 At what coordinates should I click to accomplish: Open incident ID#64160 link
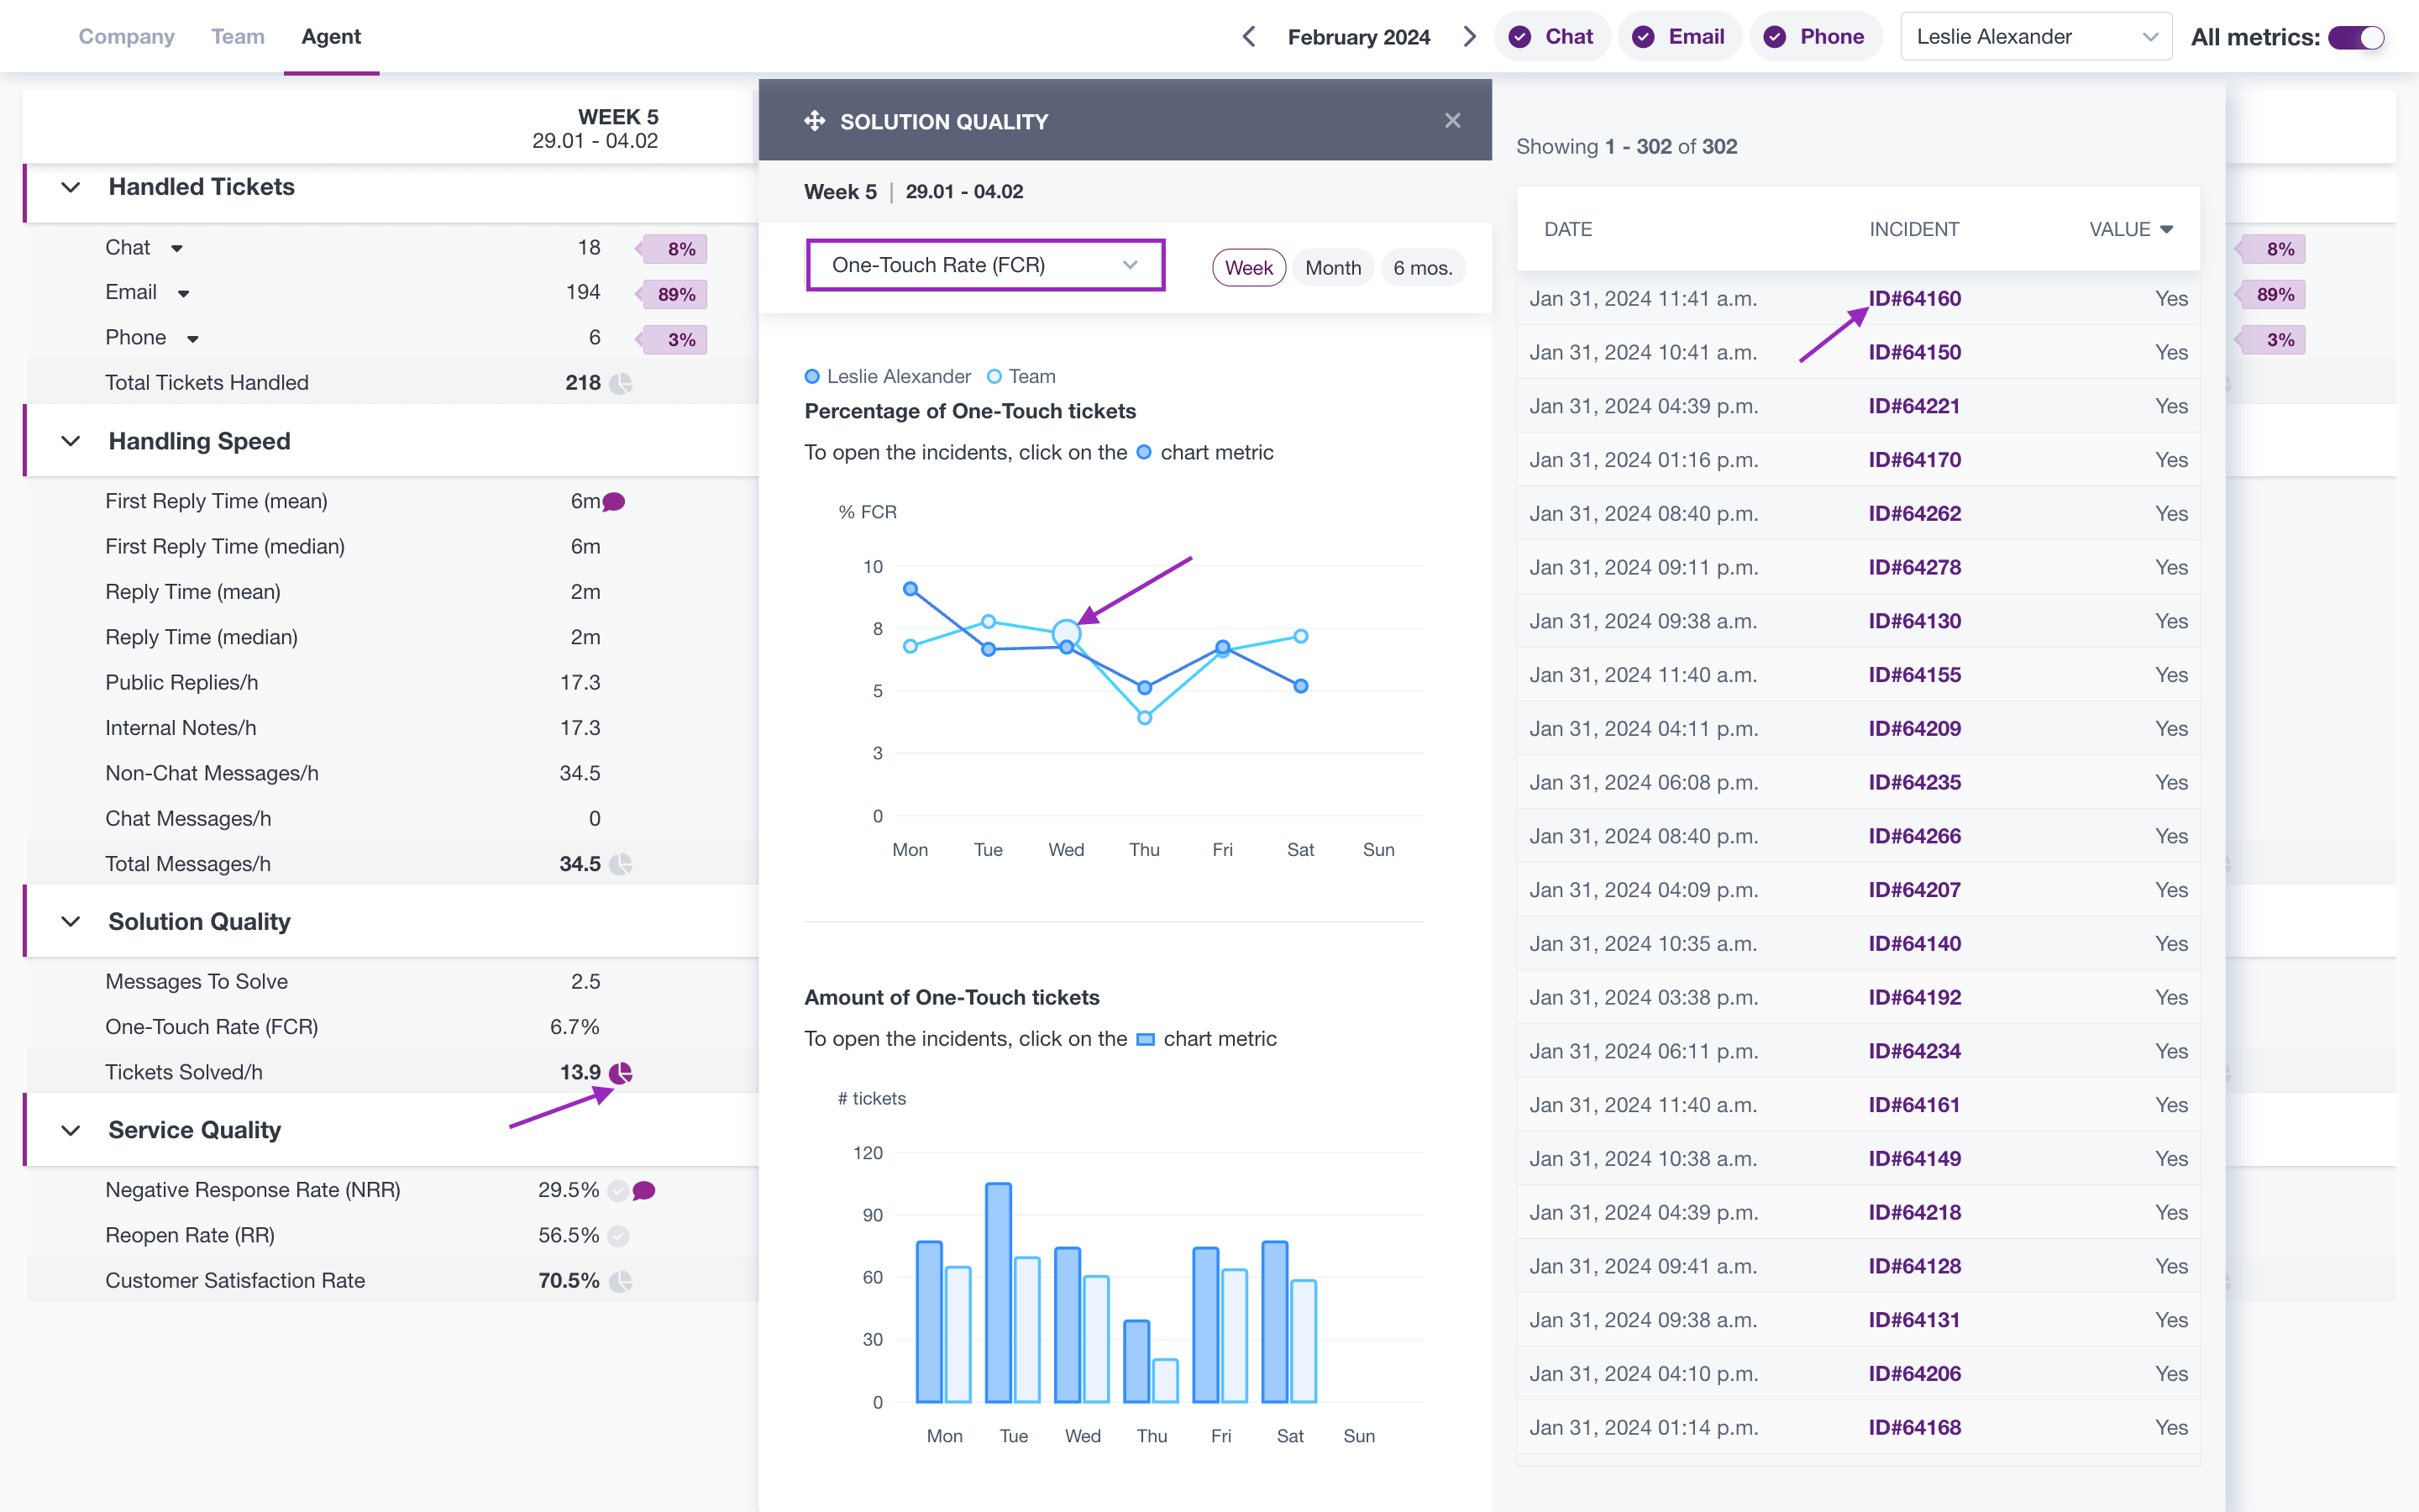(1914, 298)
